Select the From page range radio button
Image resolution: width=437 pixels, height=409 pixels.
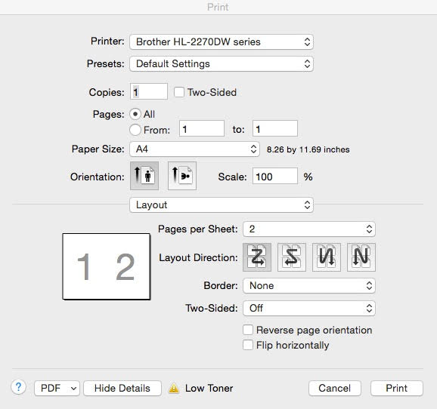coord(135,130)
